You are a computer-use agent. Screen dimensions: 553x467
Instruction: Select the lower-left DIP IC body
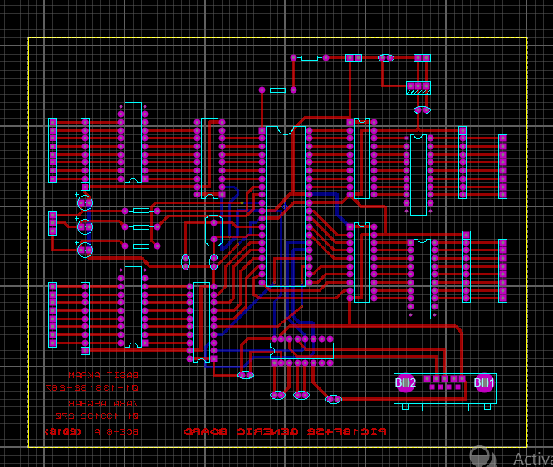click(133, 307)
